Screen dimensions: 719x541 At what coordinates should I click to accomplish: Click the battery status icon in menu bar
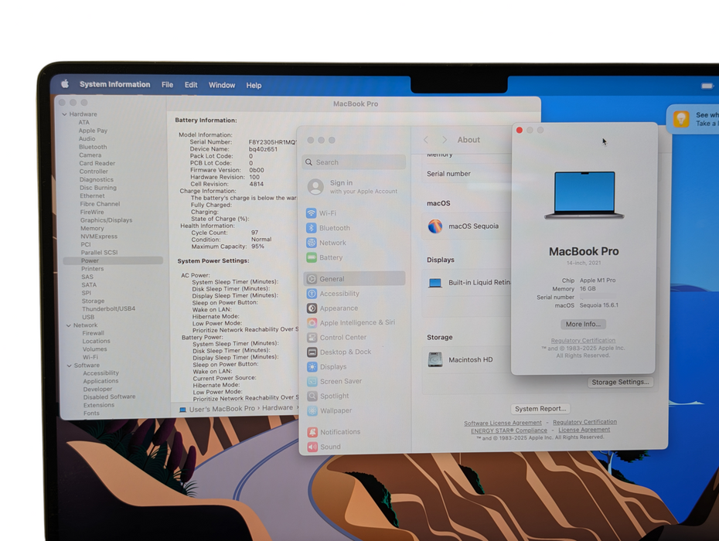[x=707, y=86]
